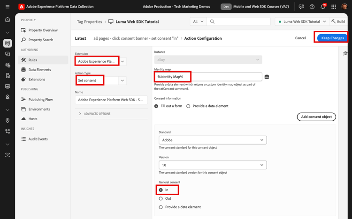Select General consent In

(x=164, y=190)
